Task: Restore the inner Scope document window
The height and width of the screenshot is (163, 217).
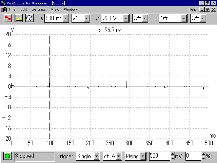Action: (x=207, y=10)
